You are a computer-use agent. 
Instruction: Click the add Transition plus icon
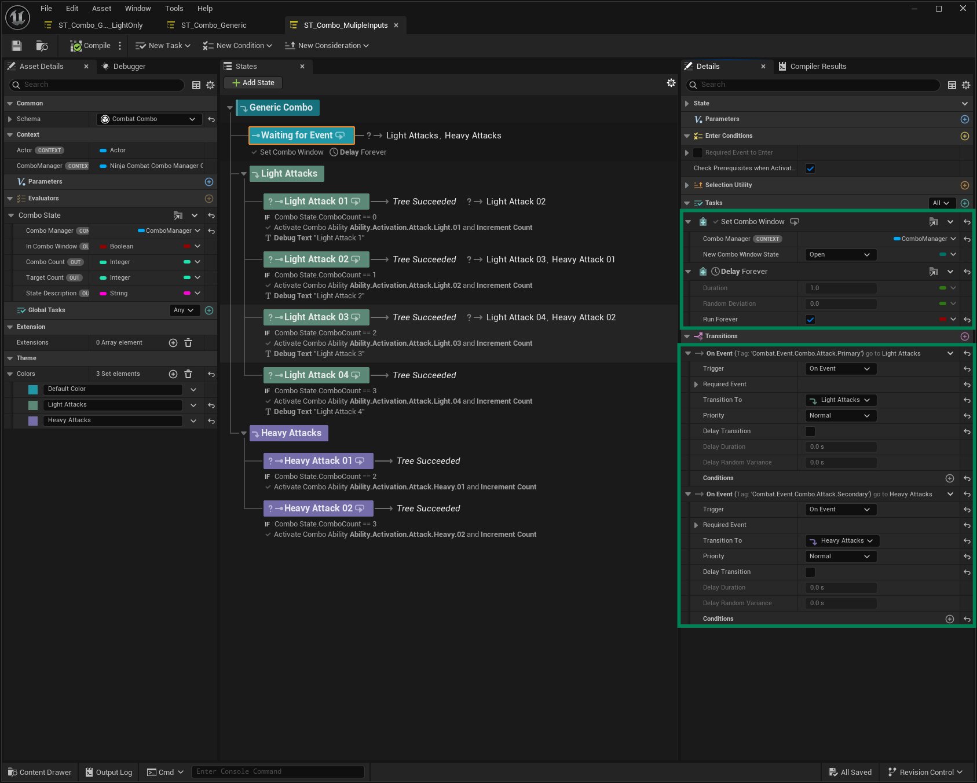coord(965,336)
